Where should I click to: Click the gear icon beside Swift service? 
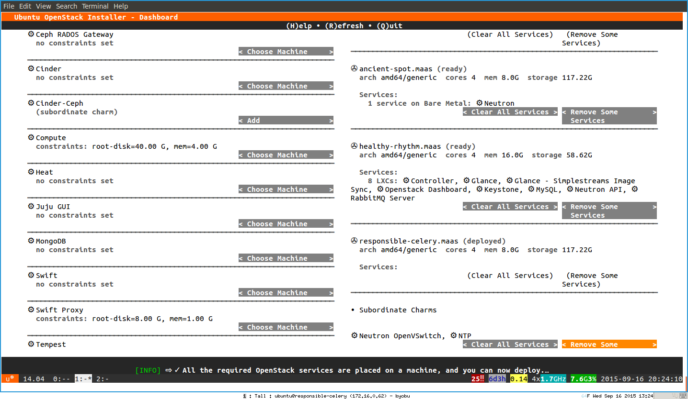31,276
